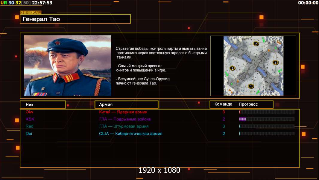The width and height of the screenshot is (319, 180).
Task: Click Dei's loading progress bar
Action: 267,133
